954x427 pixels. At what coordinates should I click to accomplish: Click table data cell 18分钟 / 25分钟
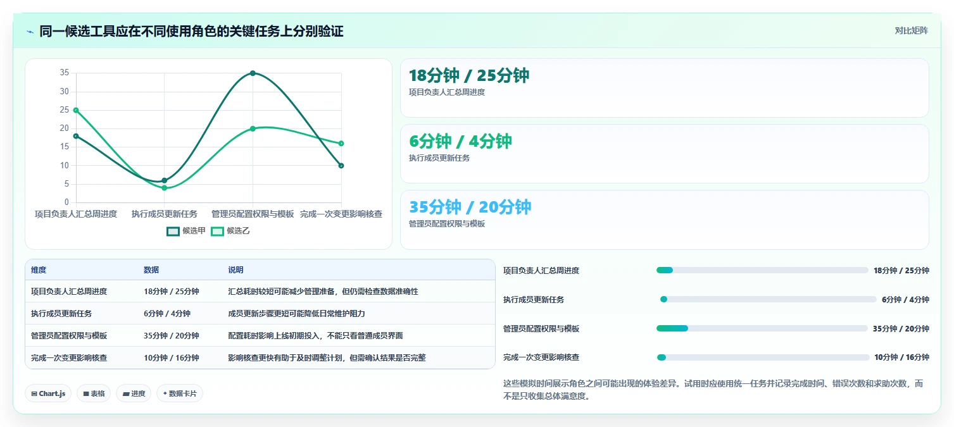[x=172, y=292]
